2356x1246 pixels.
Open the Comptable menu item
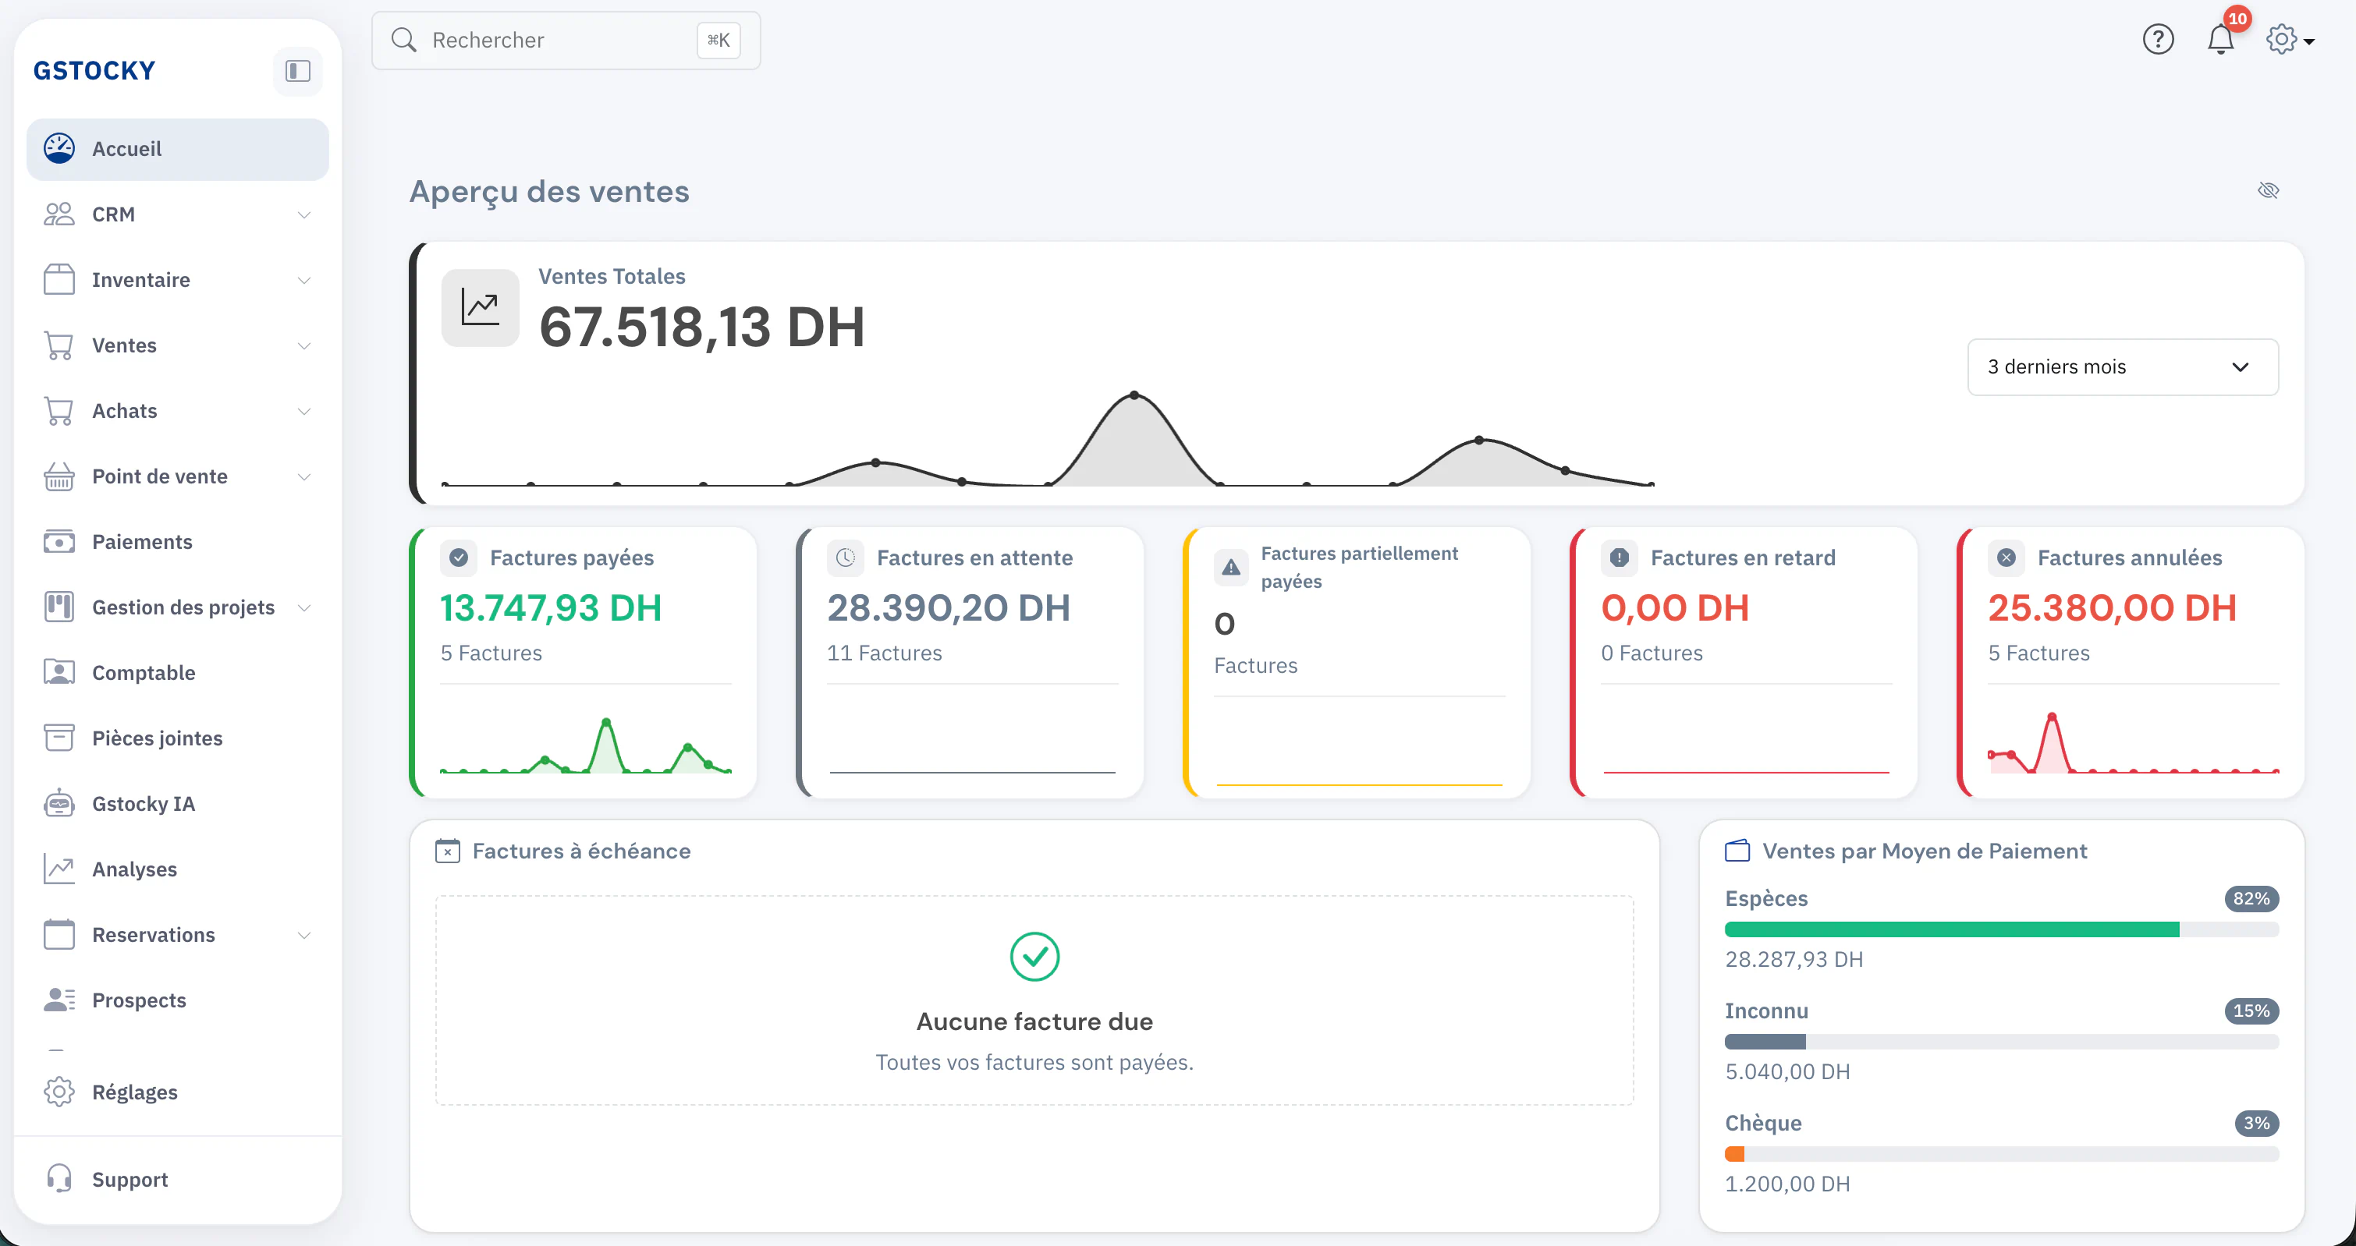(x=177, y=673)
